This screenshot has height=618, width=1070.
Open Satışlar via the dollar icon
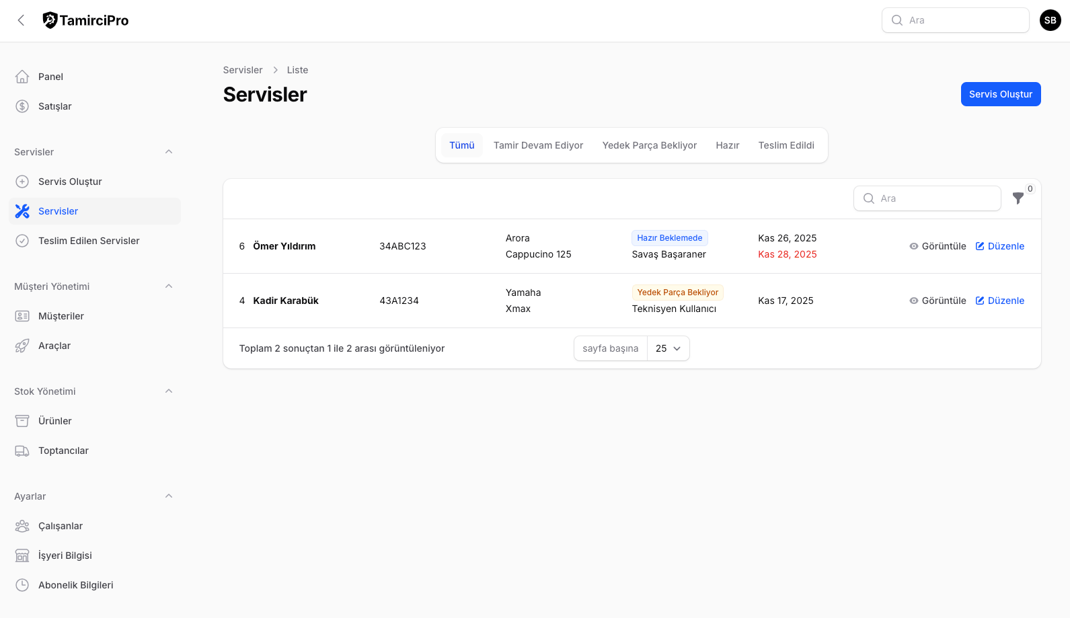[x=22, y=106]
